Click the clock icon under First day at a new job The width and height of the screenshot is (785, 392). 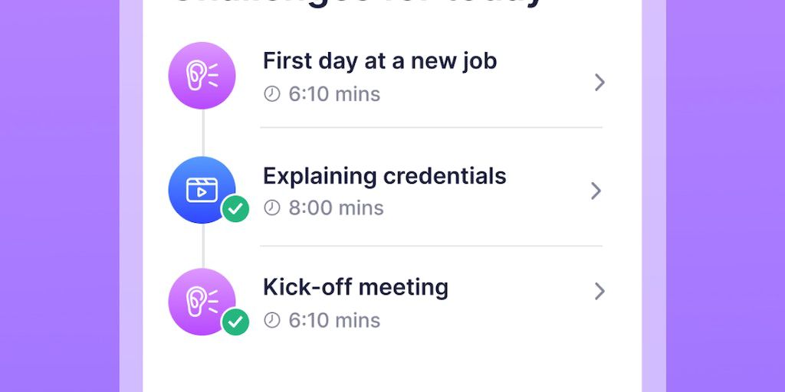pyautogui.click(x=272, y=94)
